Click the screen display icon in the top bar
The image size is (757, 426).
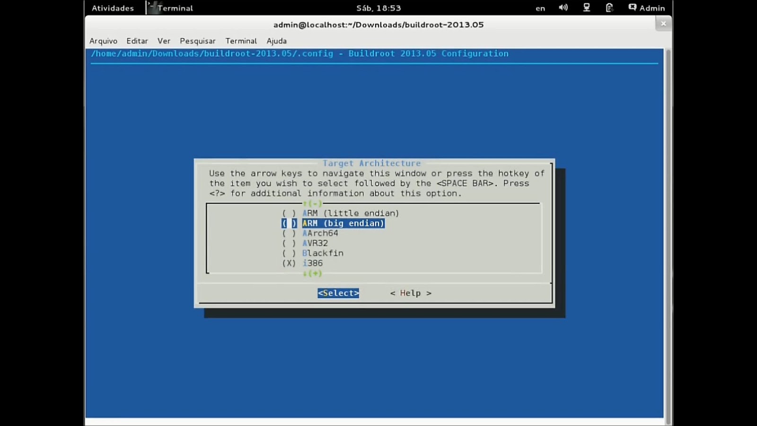point(586,8)
